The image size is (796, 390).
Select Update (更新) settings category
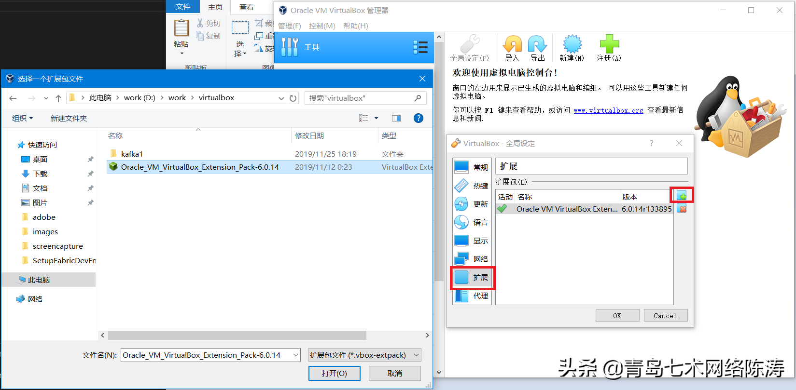click(x=472, y=204)
